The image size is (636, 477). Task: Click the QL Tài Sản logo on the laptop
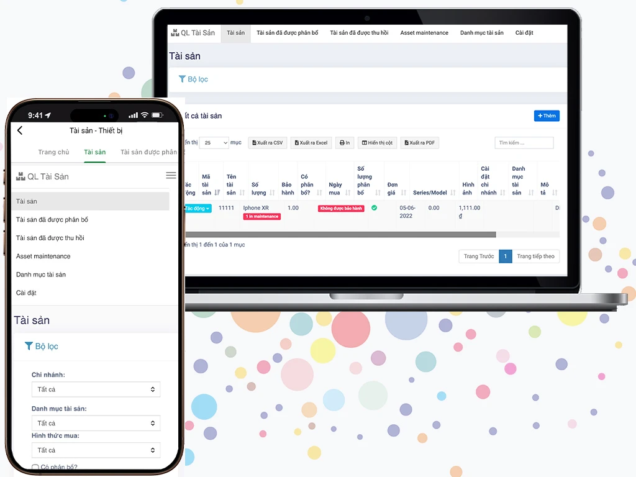(175, 33)
